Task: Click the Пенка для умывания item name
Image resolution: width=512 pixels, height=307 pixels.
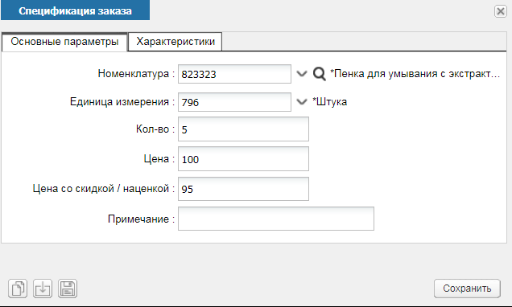Action: click(415, 74)
